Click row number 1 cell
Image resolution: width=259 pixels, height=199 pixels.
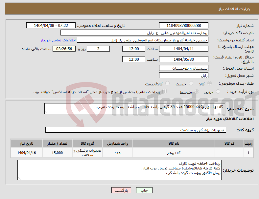[x=248, y=153]
